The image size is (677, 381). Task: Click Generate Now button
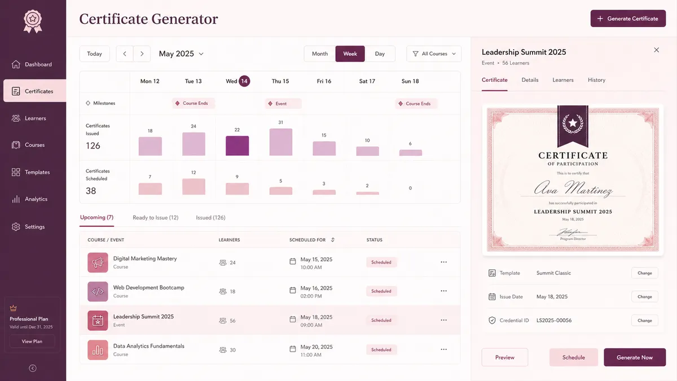click(x=635, y=357)
